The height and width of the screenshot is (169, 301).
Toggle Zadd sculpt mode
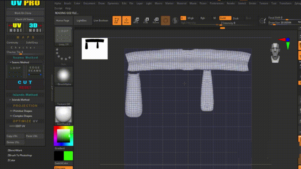225,18
